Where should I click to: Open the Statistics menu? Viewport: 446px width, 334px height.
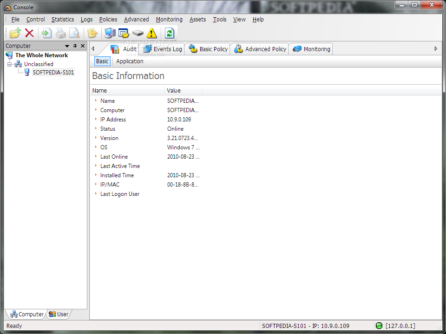pyautogui.click(x=63, y=20)
